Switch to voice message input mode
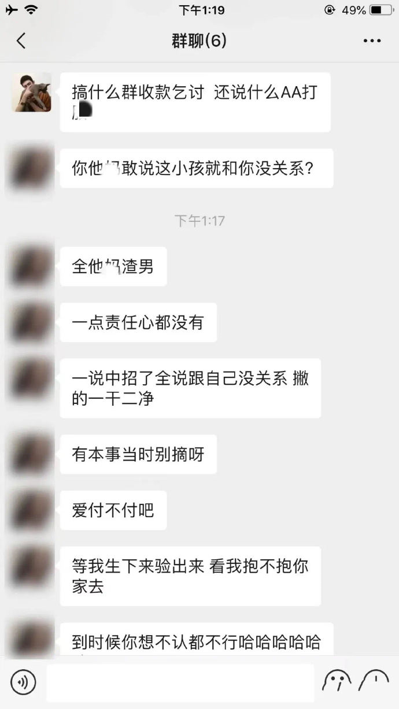This screenshot has height=709, width=399. pos(23,682)
